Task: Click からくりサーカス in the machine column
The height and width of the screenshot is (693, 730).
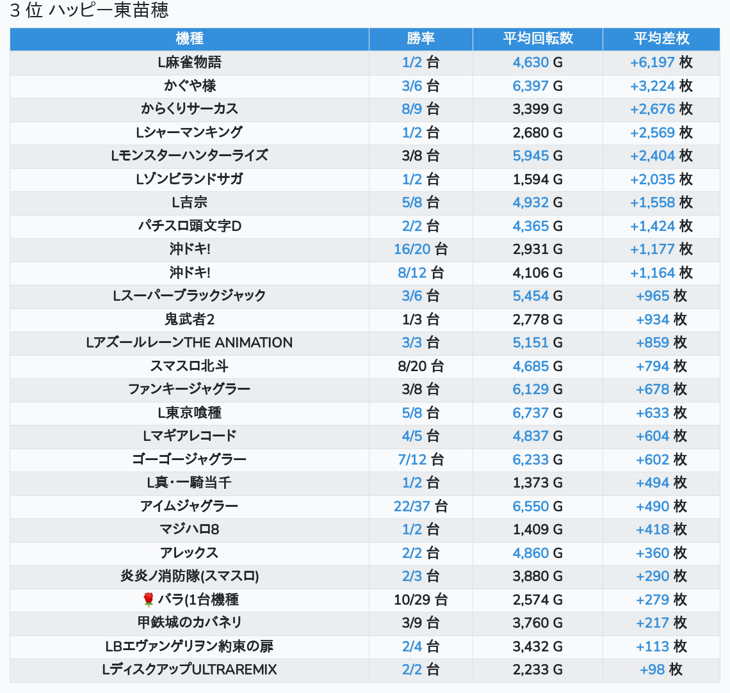Action: 190,109
